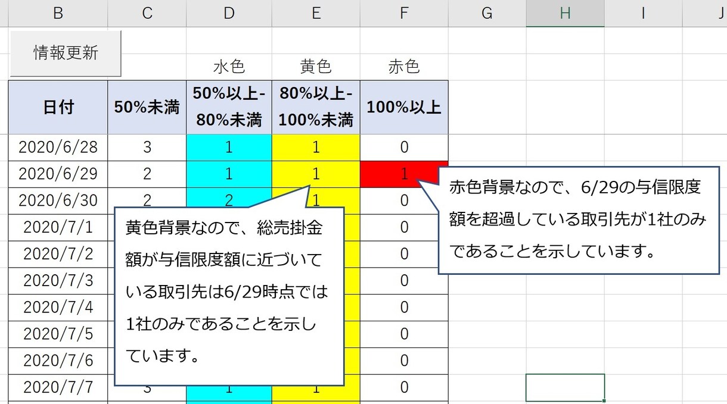Select the 2020/7/5 date cell

click(58, 335)
